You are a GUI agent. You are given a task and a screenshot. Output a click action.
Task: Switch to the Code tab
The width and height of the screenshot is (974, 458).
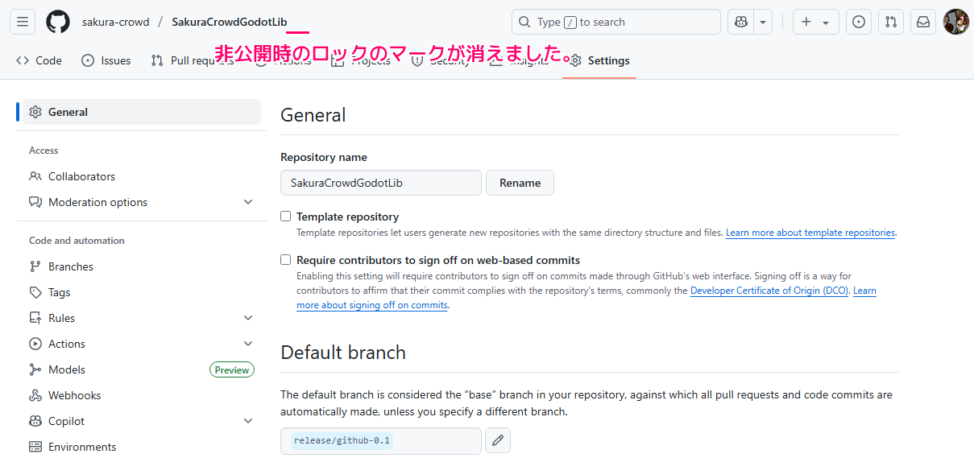pos(39,60)
